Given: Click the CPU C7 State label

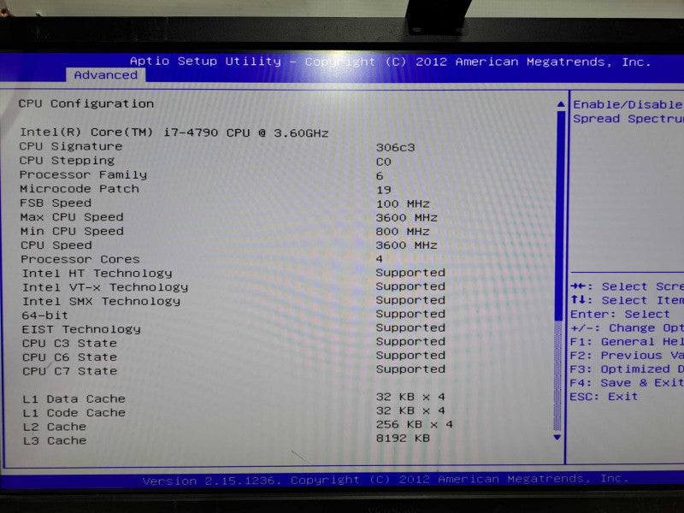Looking at the screenshot, I should [70, 371].
